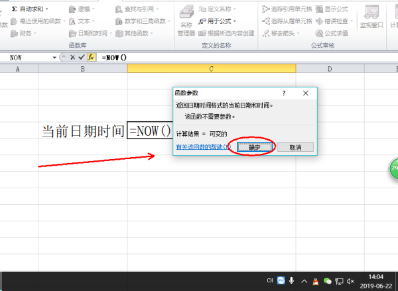Open the 有关该函数的帮助 link

202,147
